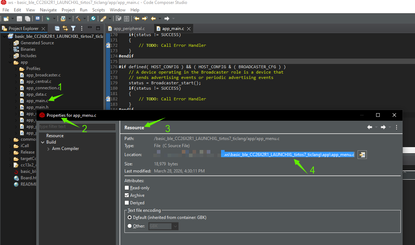
Task: Toggle Link with Editor in Project Explorer
Action: [x=65, y=28]
